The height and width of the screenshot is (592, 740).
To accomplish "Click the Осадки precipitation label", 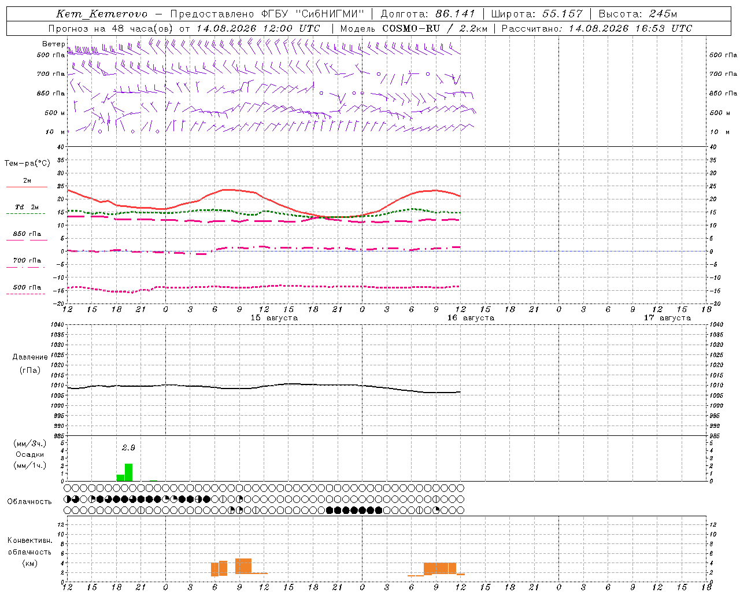I will point(30,454).
